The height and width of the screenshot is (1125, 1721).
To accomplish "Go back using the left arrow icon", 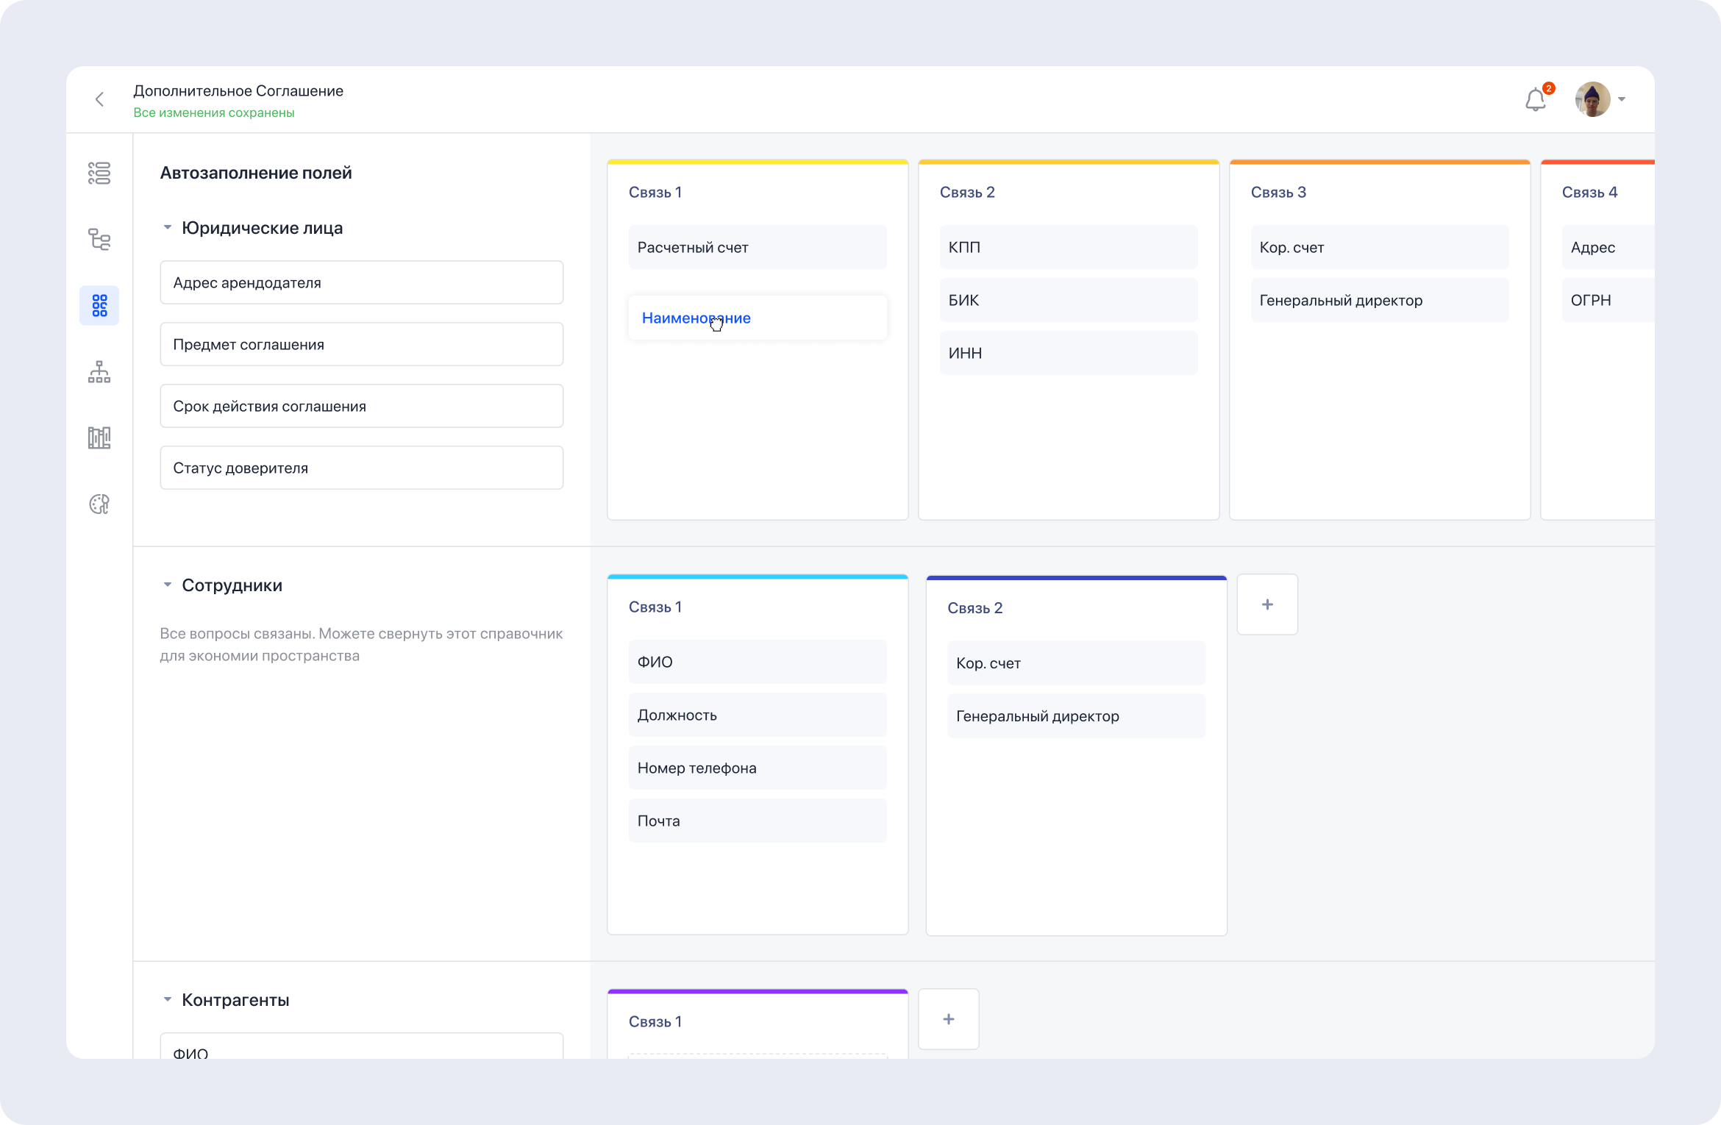I will tap(99, 99).
